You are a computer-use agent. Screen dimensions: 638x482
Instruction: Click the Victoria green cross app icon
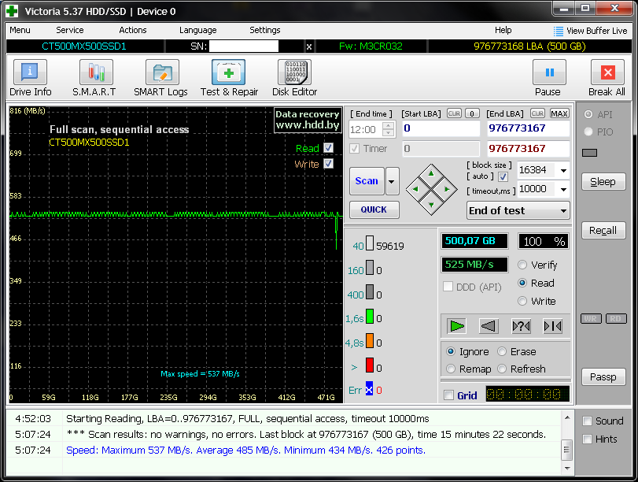pyautogui.click(x=12, y=11)
